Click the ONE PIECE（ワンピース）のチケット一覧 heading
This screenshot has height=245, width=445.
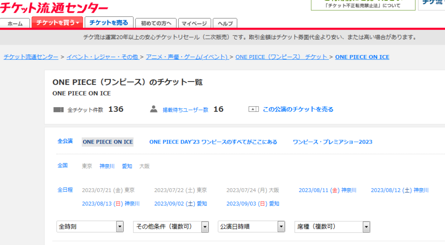(127, 82)
